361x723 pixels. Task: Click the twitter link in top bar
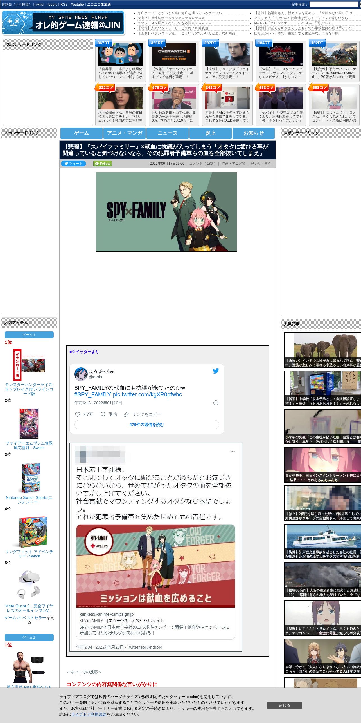pyautogui.click(x=40, y=5)
